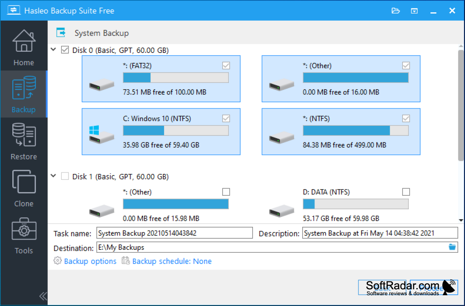Screen dimensions: 465x306
Task: Collapse the sidebar with double-chevron icon
Action: point(43,296)
